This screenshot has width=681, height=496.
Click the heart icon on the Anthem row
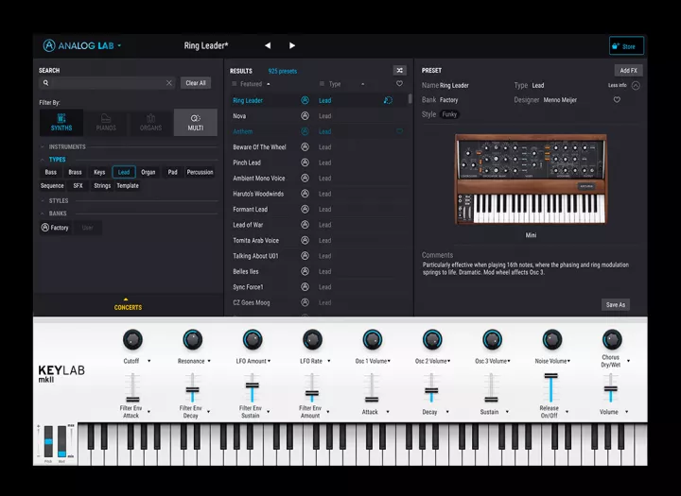(x=399, y=131)
